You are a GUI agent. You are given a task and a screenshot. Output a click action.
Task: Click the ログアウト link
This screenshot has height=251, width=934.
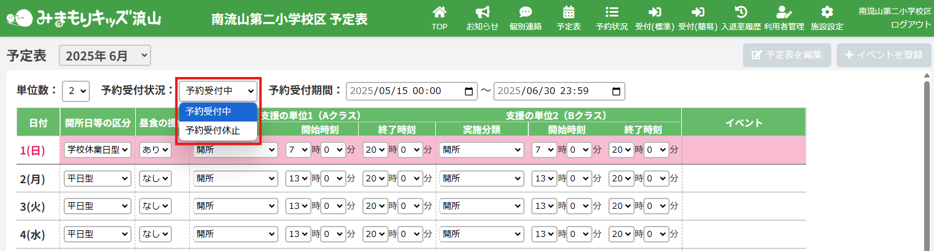tap(911, 24)
